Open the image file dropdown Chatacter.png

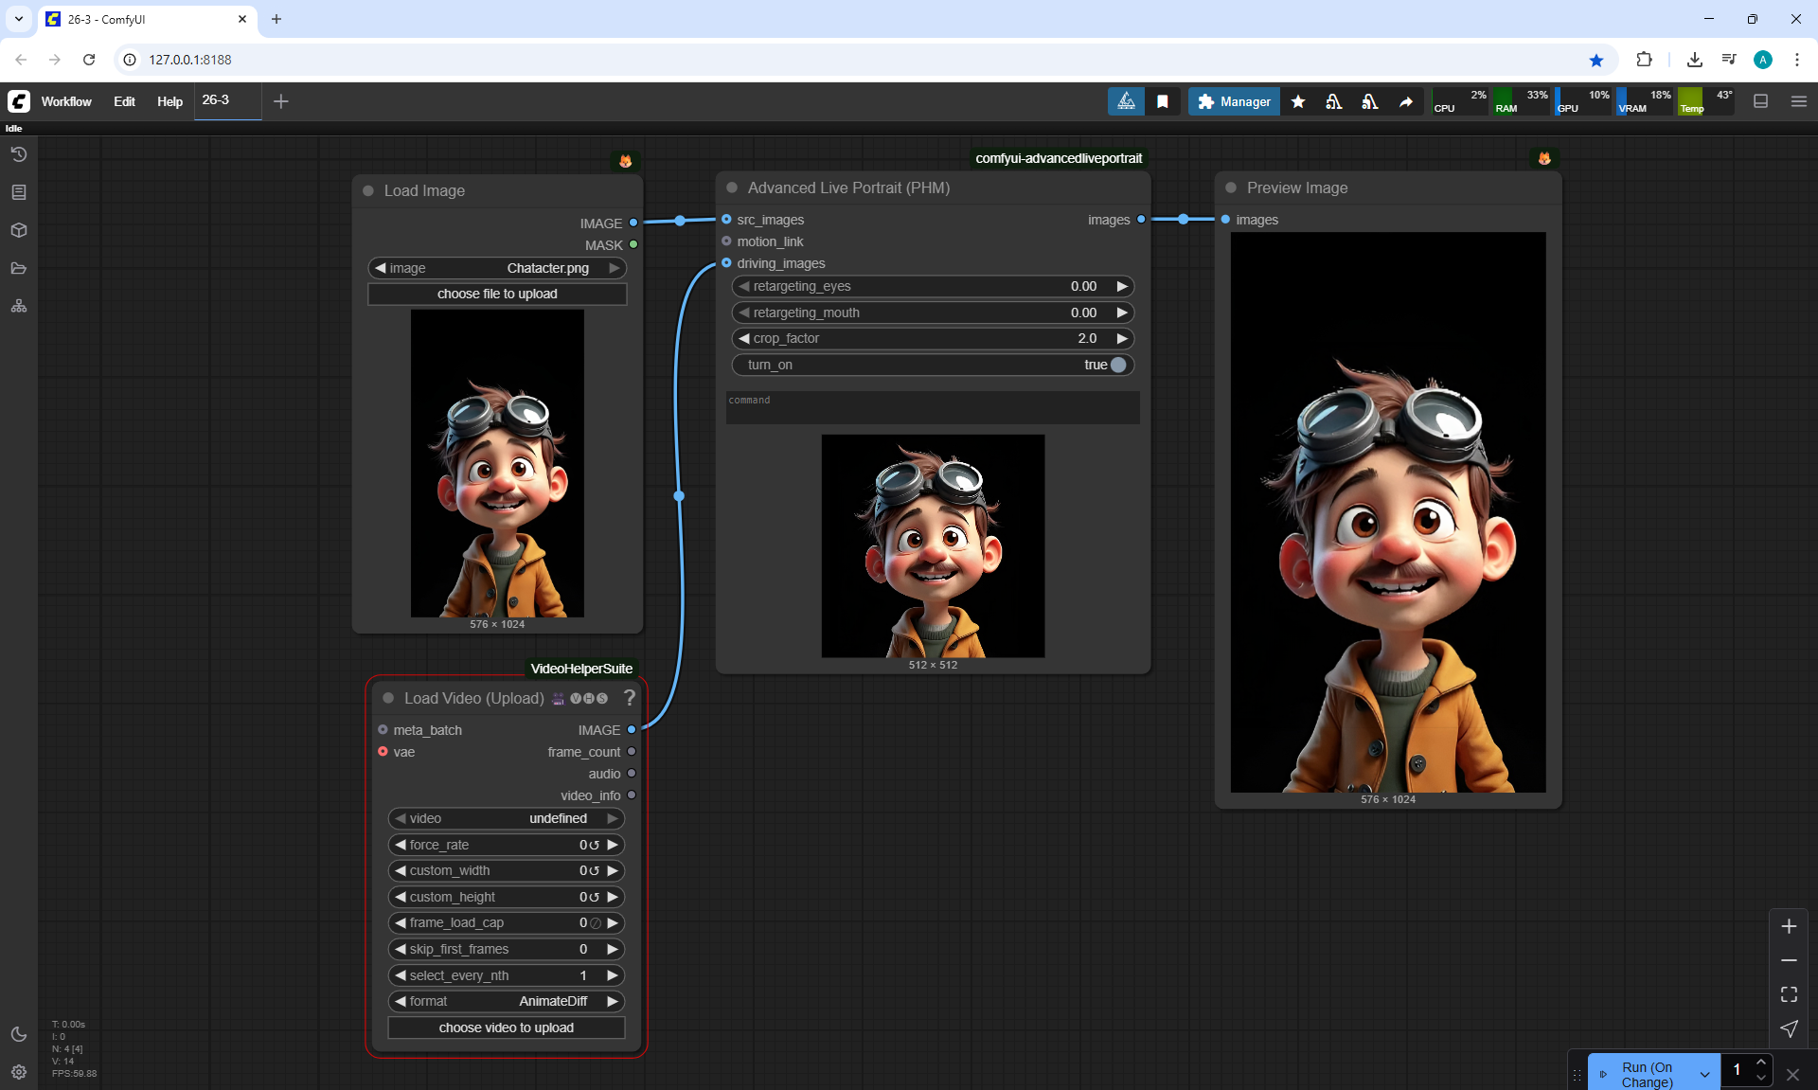pos(497,268)
